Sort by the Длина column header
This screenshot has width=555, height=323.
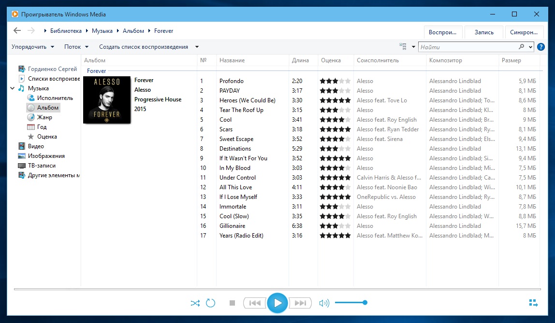pyautogui.click(x=303, y=60)
